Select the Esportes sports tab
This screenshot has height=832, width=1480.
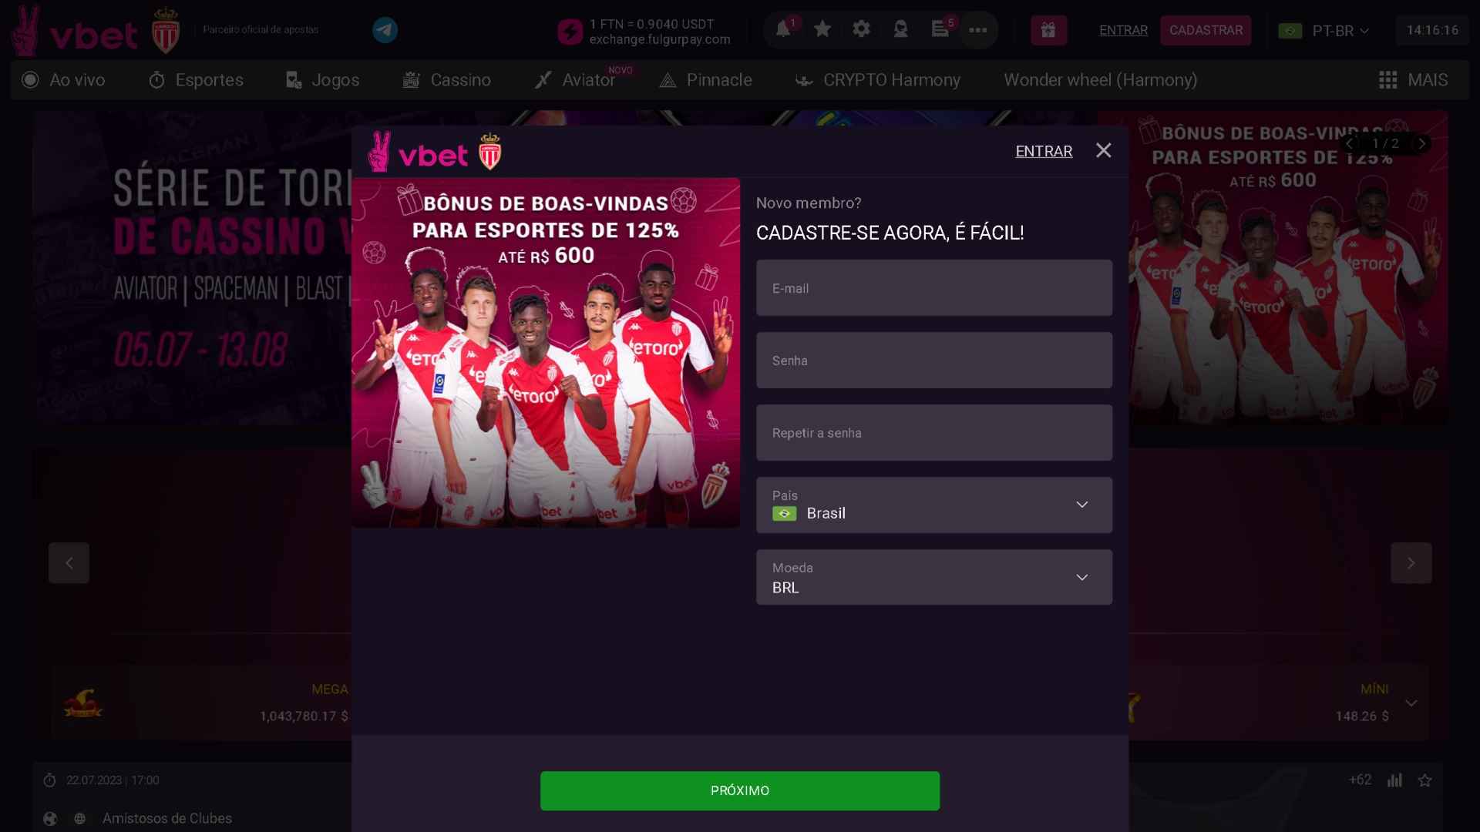coord(195,80)
